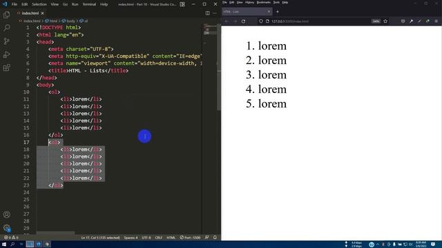Image resolution: width=442 pixels, height=248 pixels.
Task: Change language mode via HTML status item
Action: coord(171,238)
